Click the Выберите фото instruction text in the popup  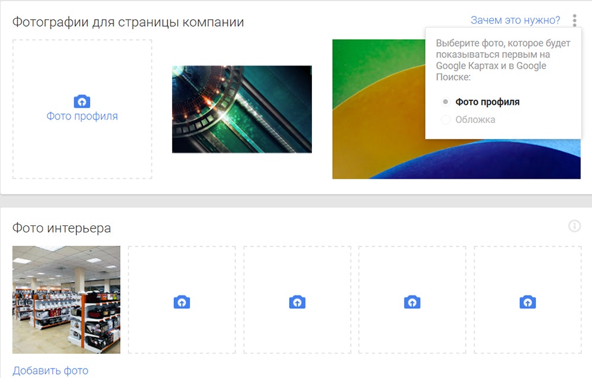tap(503, 60)
